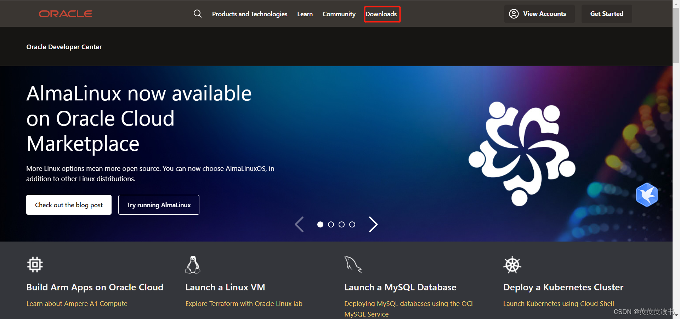Viewport: 680px width, 319px height.
Task: Click the Kubernetes wheel icon
Action: coord(512,265)
